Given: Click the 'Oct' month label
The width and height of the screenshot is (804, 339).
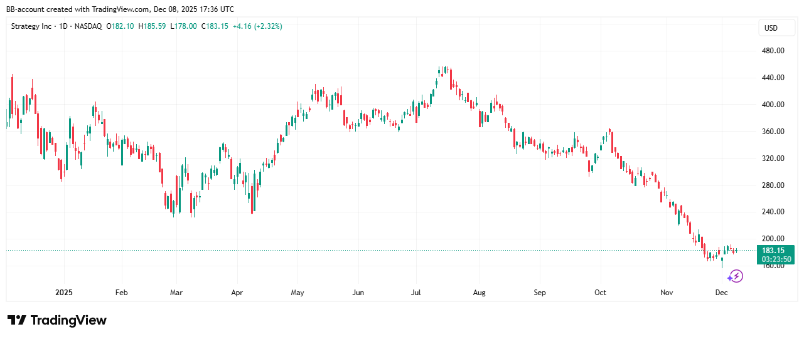Looking at the screenshot, I should pos(600,293).
